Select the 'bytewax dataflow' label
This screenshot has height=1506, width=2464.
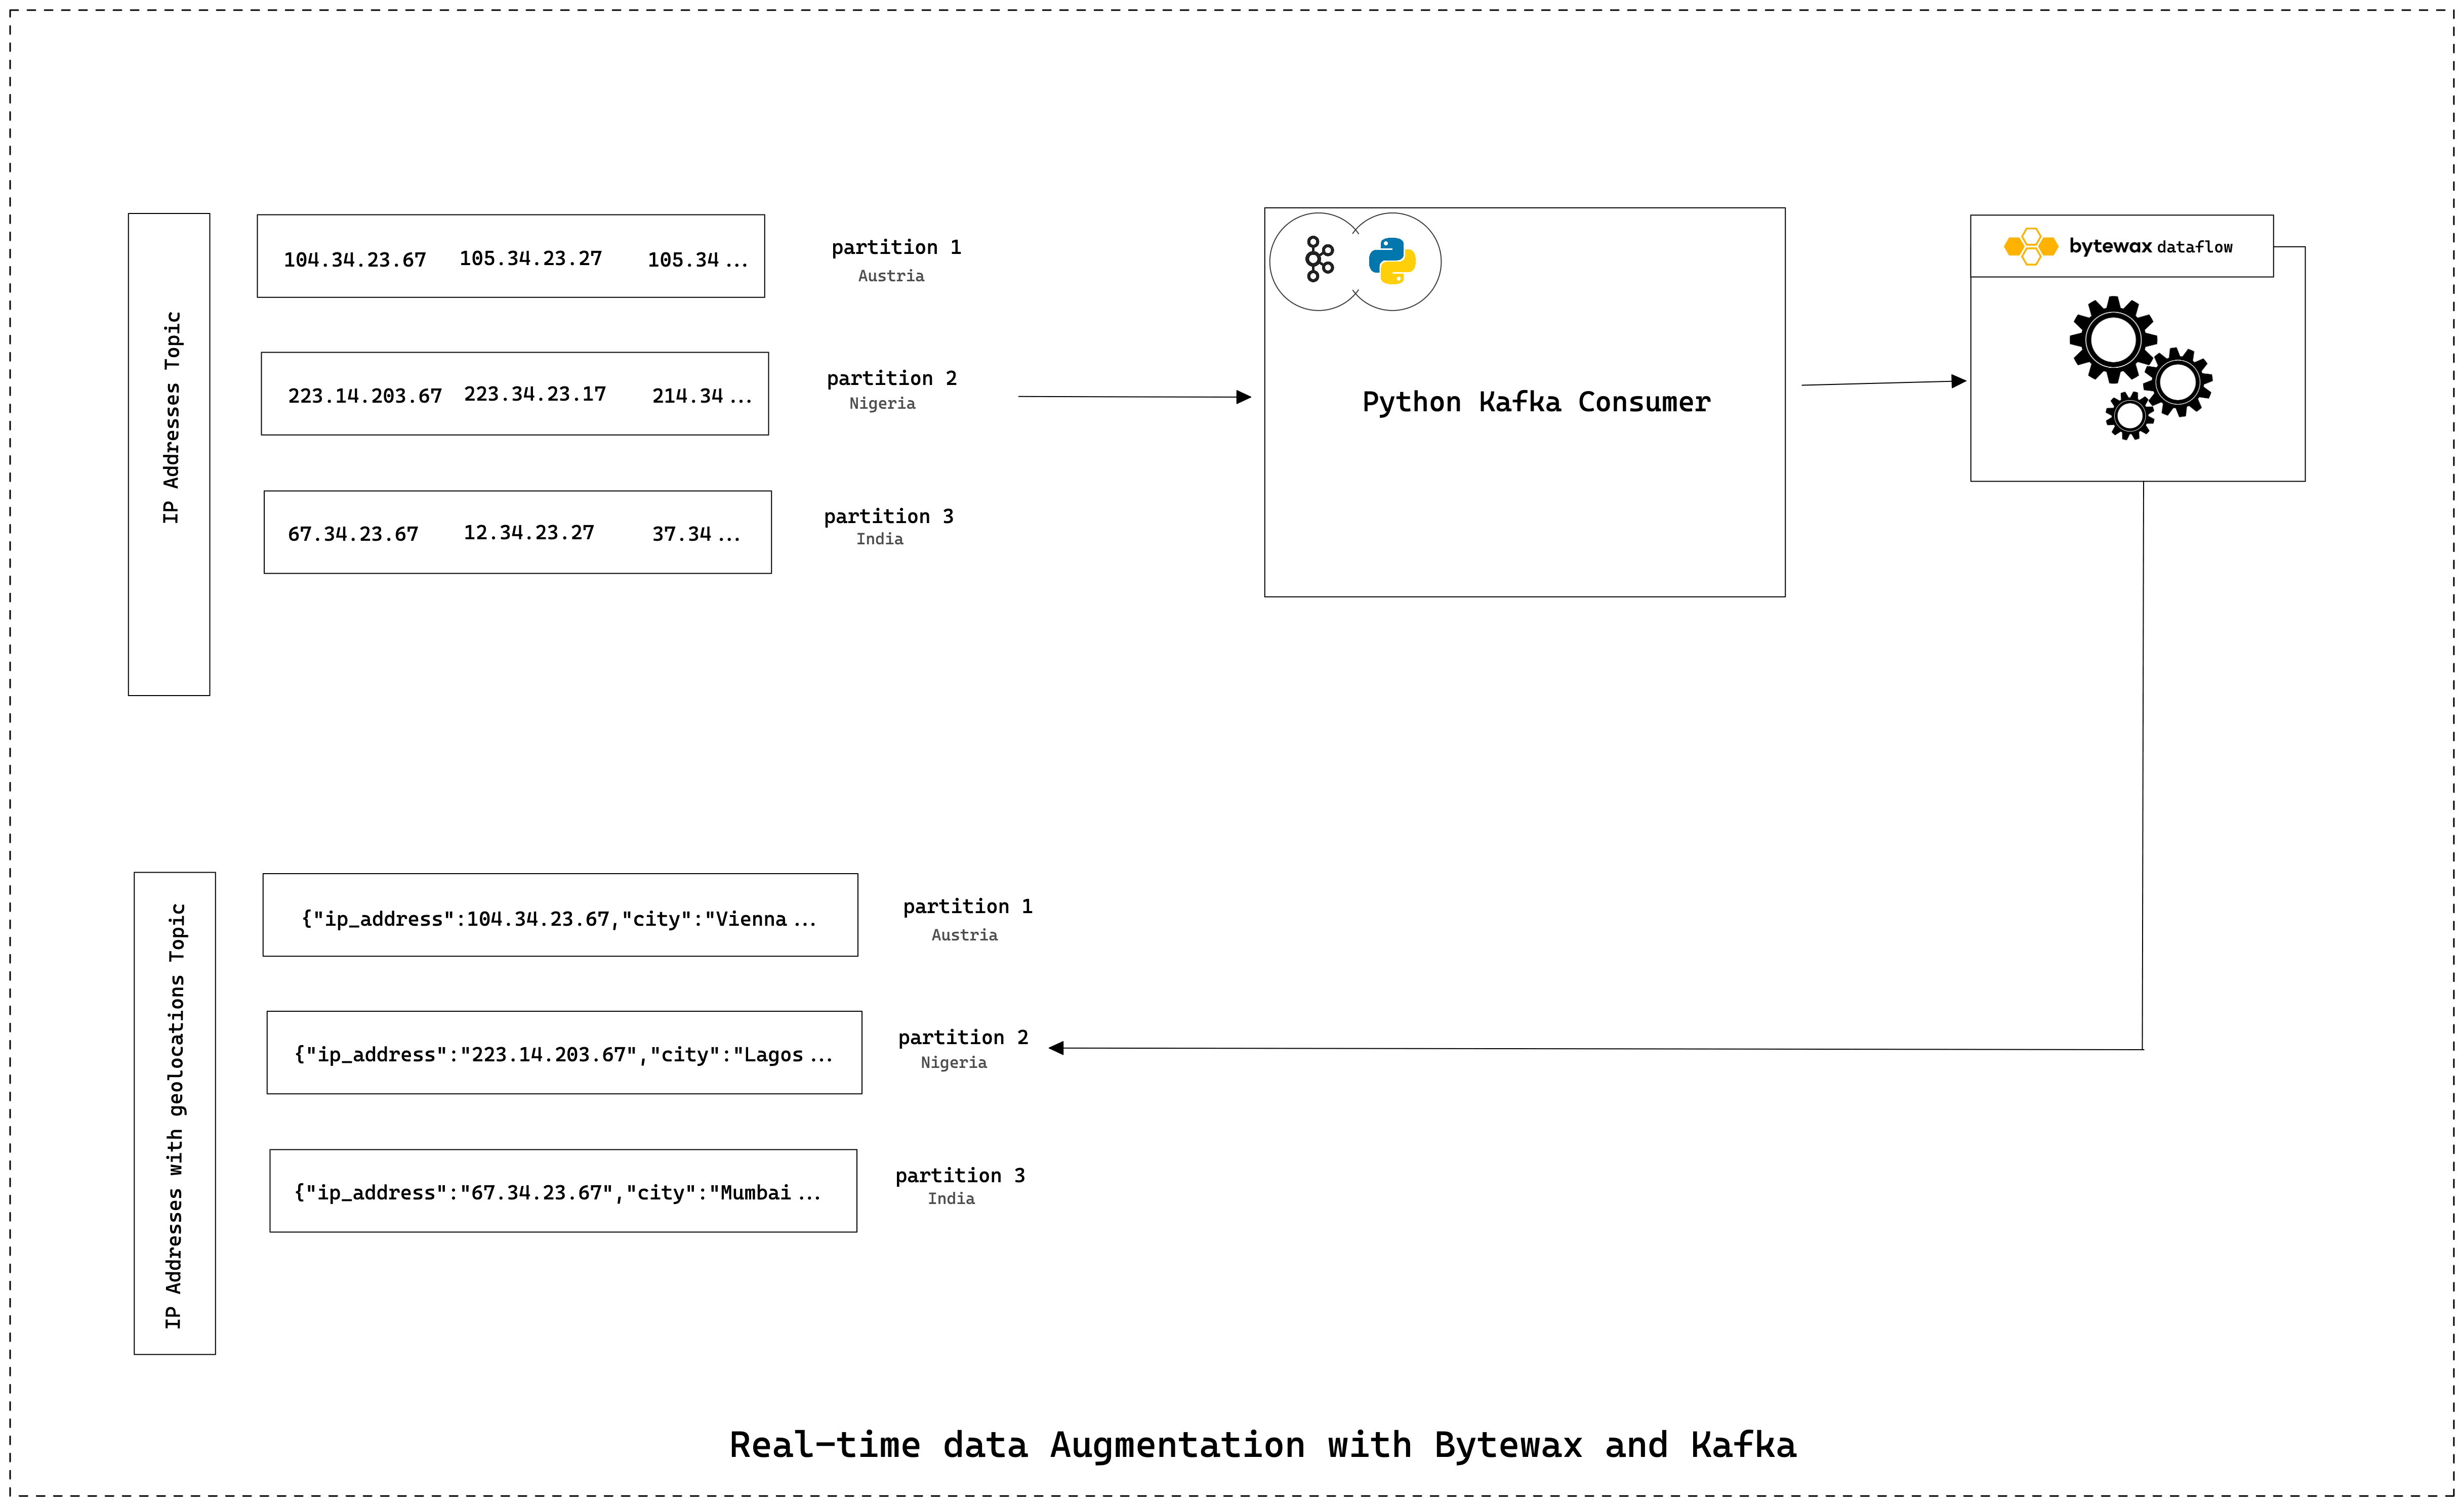2150,246
